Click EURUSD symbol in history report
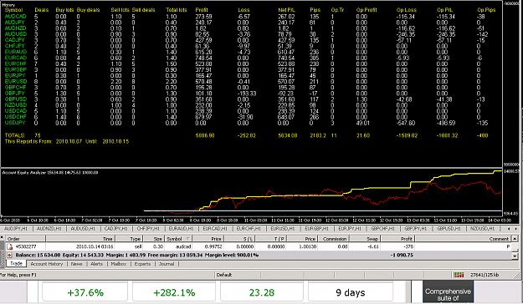This screenshot has height=304, width=523. click(x=16, y=82)
